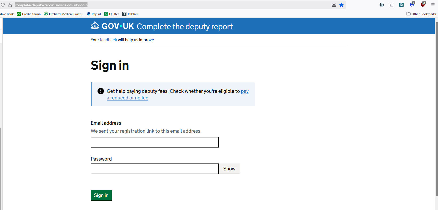Click the teal square extension icon

pos(401,5)
